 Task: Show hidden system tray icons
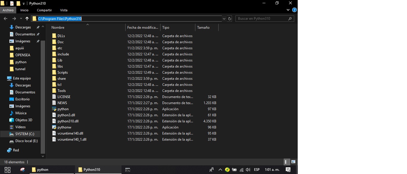point(220,170)
